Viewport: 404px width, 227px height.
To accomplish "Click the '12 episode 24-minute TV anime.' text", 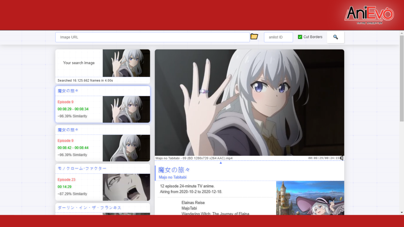I will pyautogui.click(x=187, y=186).
